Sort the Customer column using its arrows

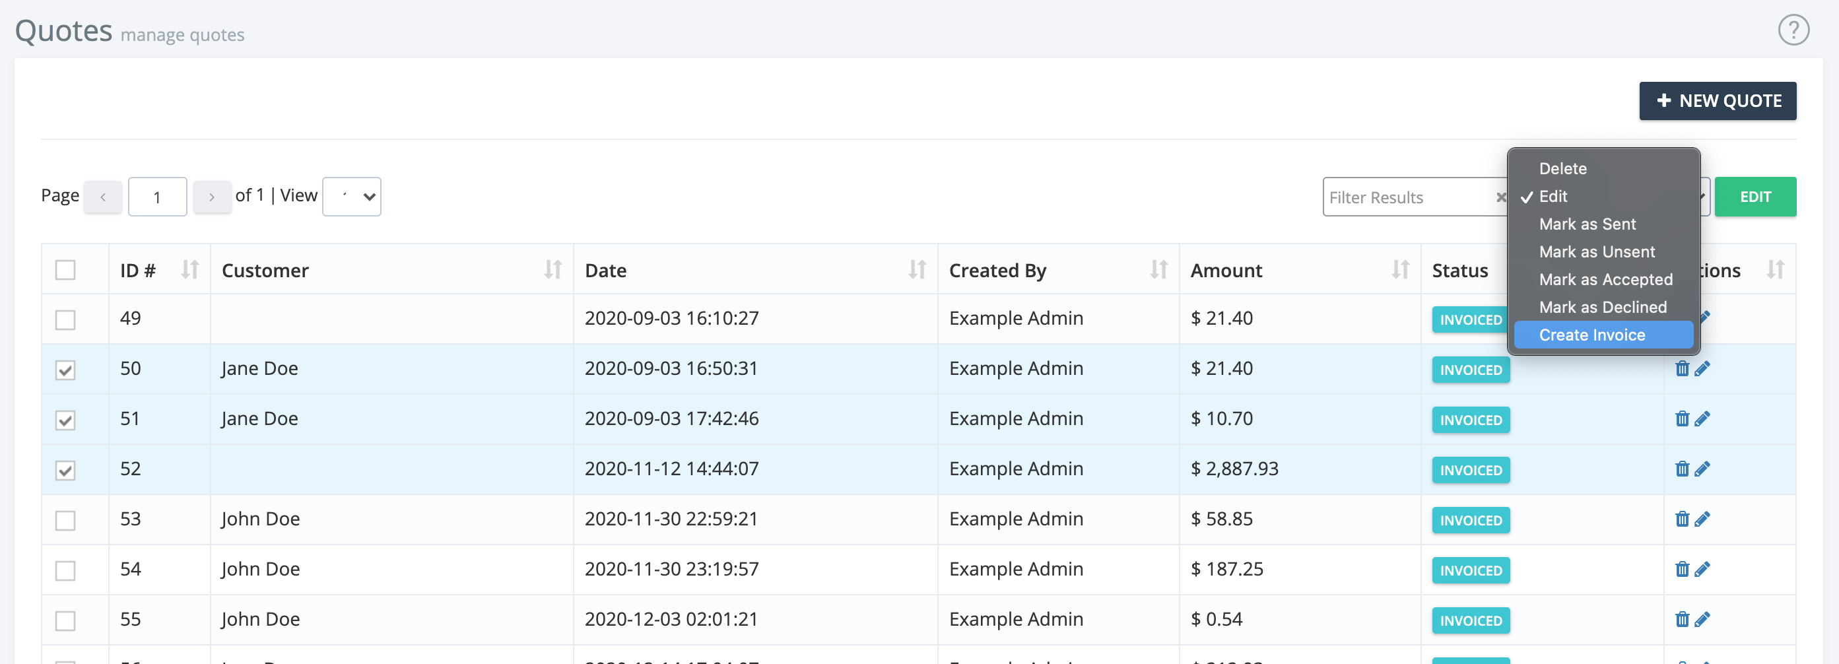(551, 270)
